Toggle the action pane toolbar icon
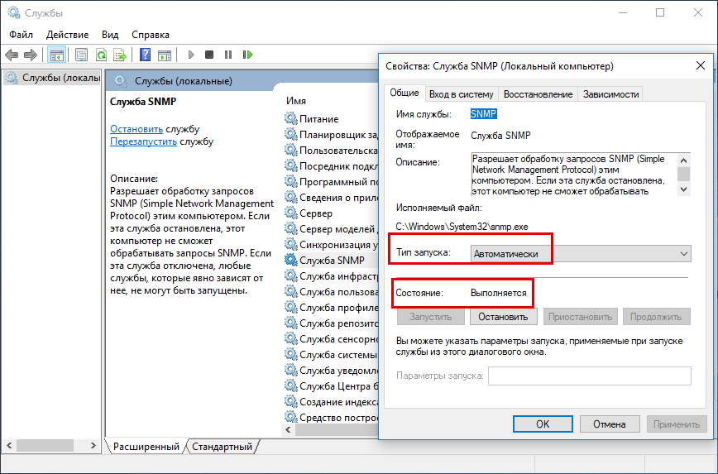 tap(165, 55)
